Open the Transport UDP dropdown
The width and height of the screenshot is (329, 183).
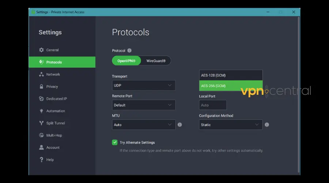click(x=144, y=85)
